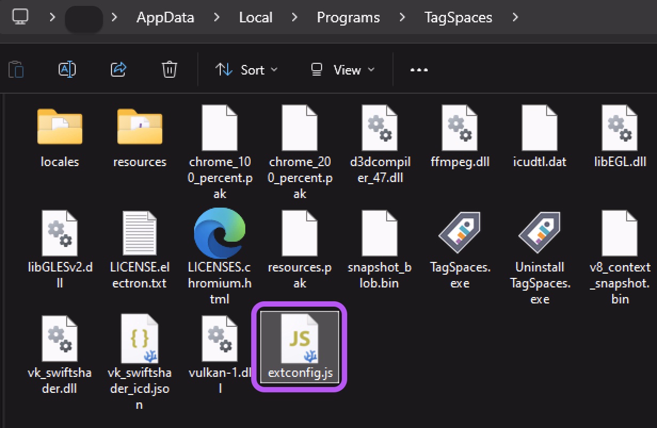The height and width of the screenshot is (428, 657).
Task: Click the Local breadcrumb link
Action: (255, 17)
